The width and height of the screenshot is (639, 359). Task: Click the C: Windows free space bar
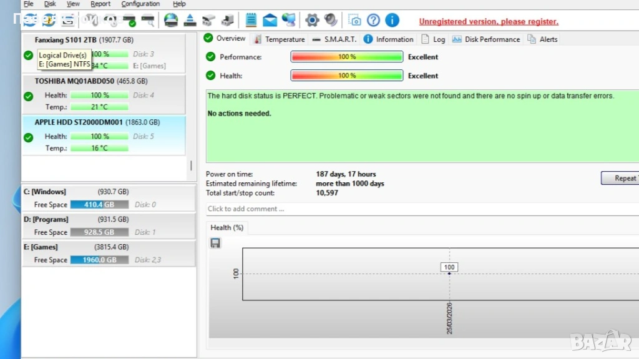coord(99,205)
